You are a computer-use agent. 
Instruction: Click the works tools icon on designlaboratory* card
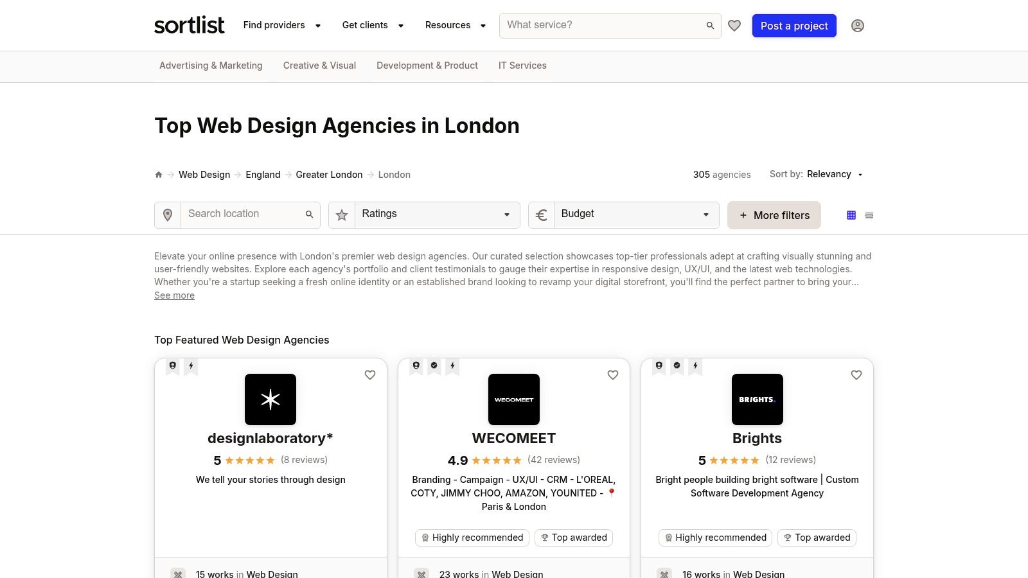coord(178,574)
